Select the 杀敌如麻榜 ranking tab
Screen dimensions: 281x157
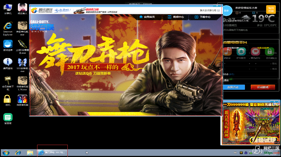point(263,48)
